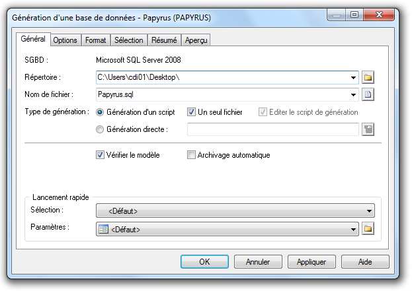Enable Archivage automatique
412x291 pixels.
[192, 155]
